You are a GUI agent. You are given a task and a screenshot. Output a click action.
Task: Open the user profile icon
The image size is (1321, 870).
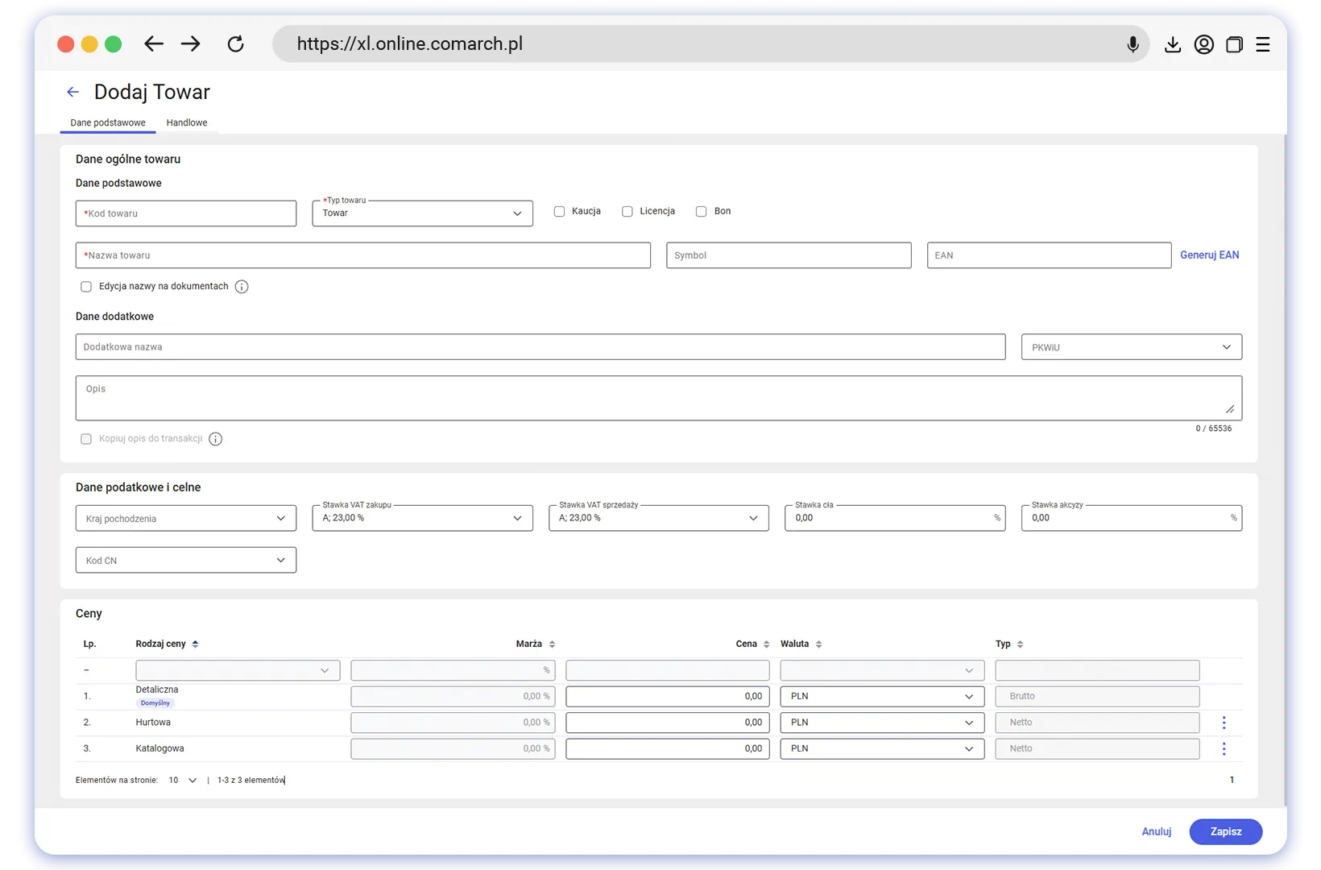(x=1203, y=45)
